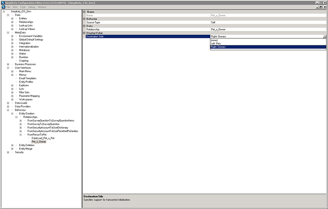Open the Window menu
This screenshot has width=328, height=209.
[x=42, y=7]
